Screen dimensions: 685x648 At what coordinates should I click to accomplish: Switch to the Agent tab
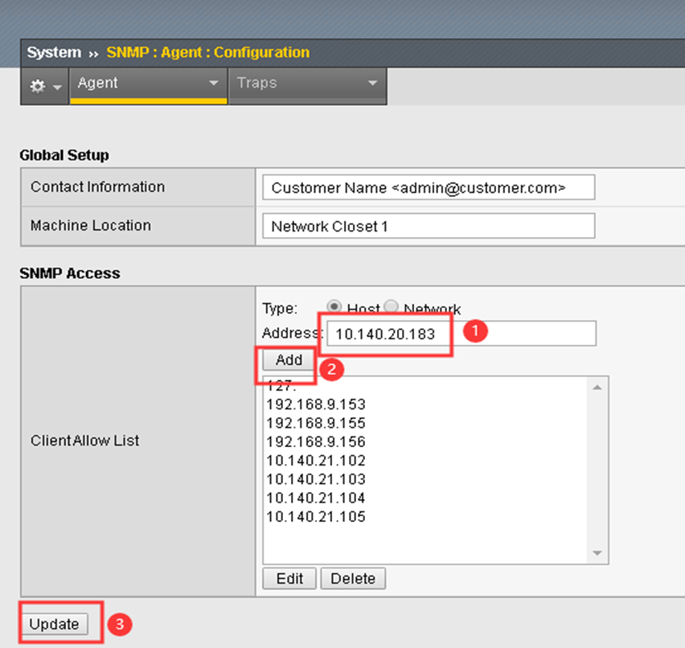[148, 86]
